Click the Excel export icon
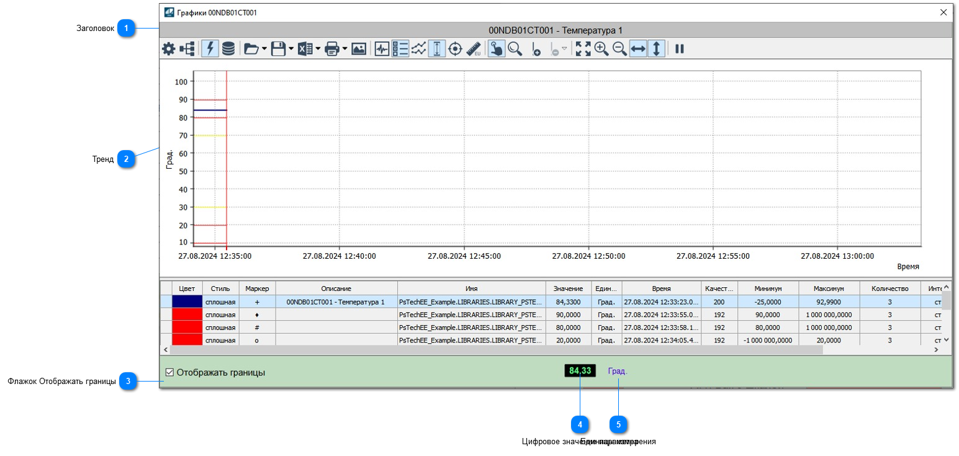Screen dimensions: 959x456 click(x=305, y=49)
